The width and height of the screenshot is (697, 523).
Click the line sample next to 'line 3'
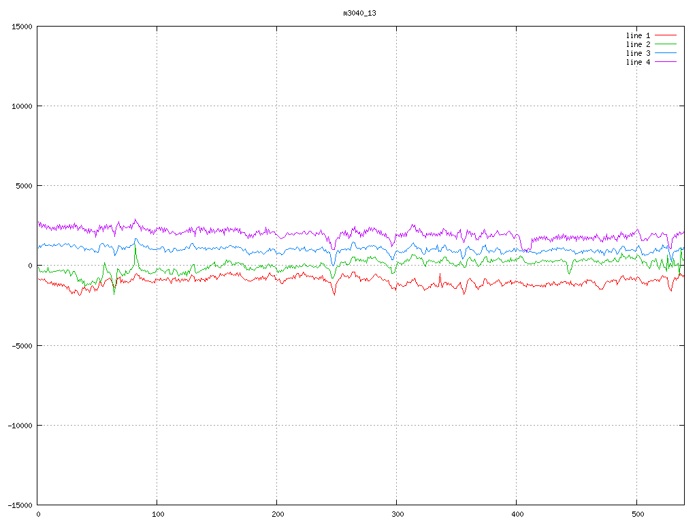coord(666,53)
